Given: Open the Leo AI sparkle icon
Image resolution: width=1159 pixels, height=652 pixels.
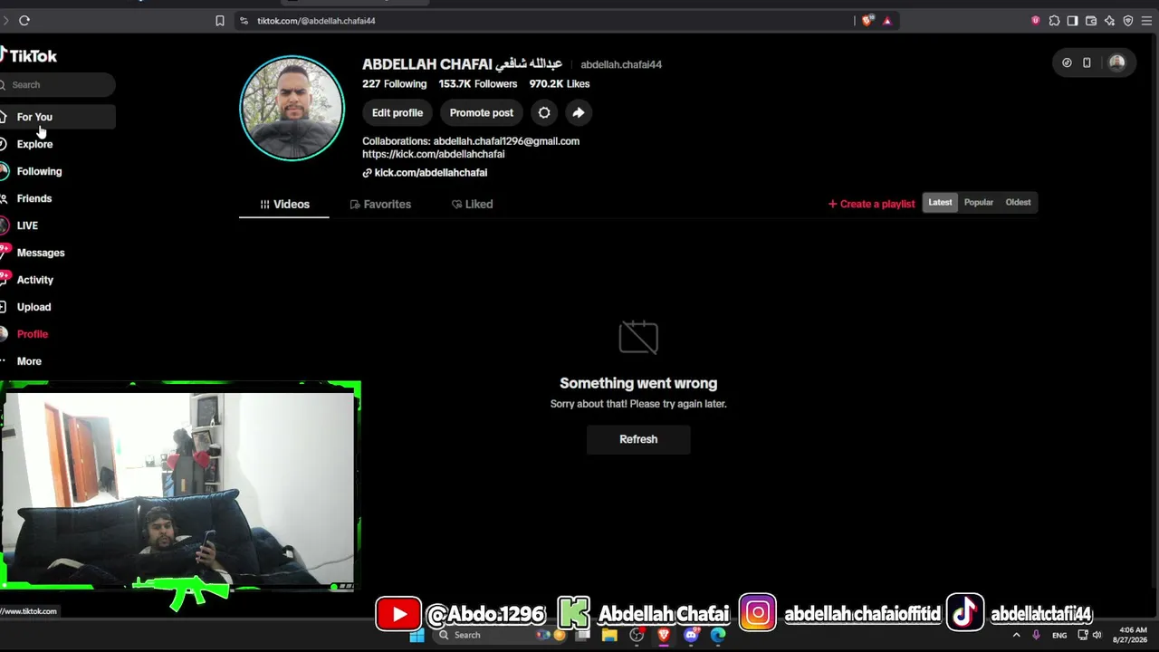Looking at the screenshot, I should coord(1110,20).
